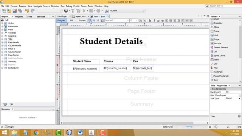Expand the Variables tree node

2,33
